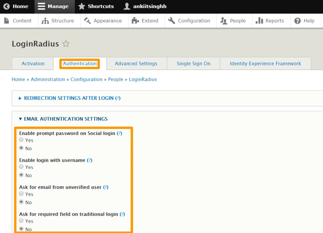Select Yes for Ask for email from unverified user
Image resolution: width=323 pixels, height=233 pixels.
(21, 194)
